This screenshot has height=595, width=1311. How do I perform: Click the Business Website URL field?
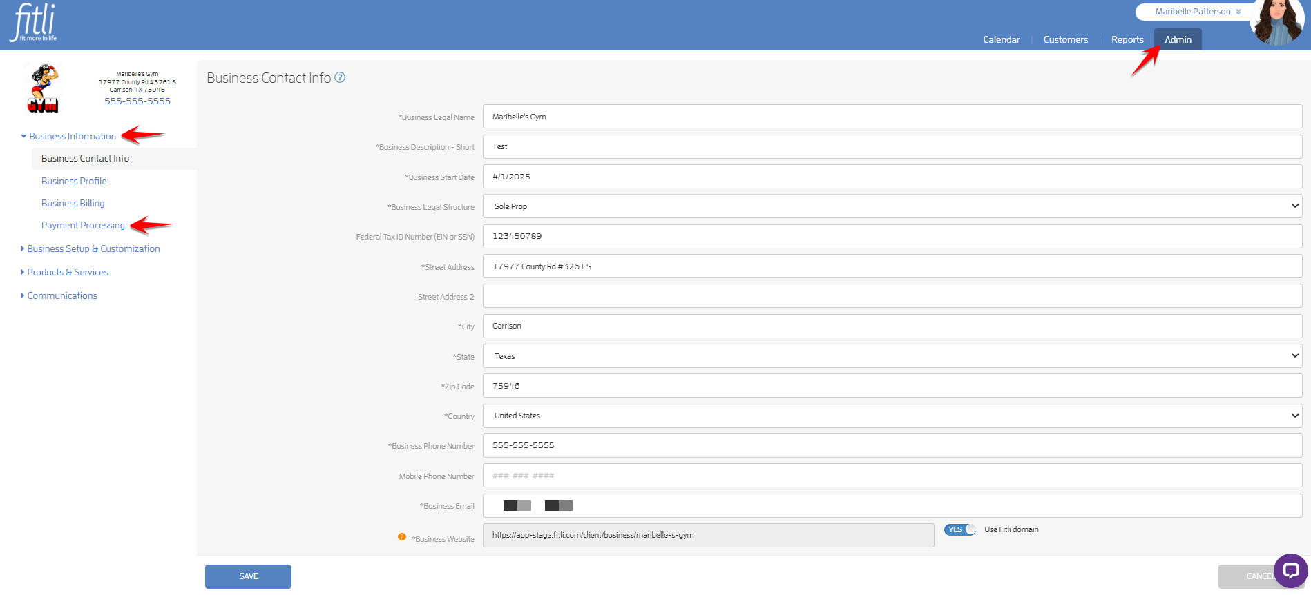tap(708, 535)
